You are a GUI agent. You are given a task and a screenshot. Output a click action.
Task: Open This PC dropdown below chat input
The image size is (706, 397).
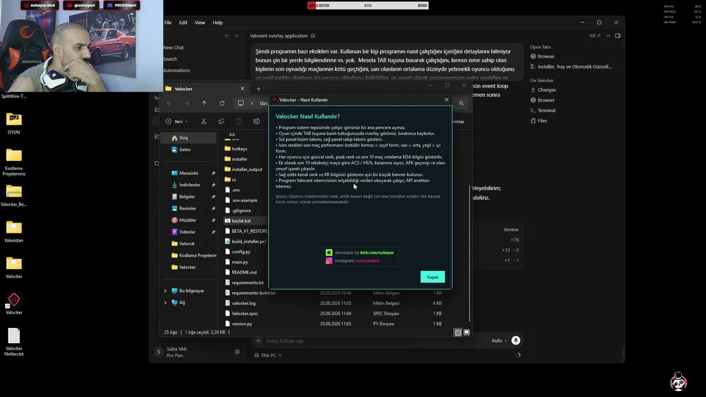point(268,355)
